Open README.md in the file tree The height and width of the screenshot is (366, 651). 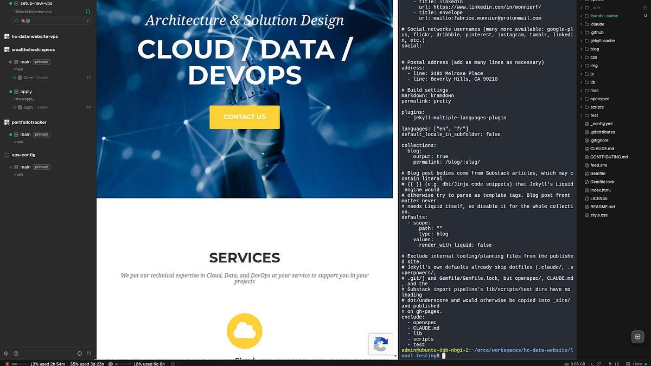[x=603, y=207]
